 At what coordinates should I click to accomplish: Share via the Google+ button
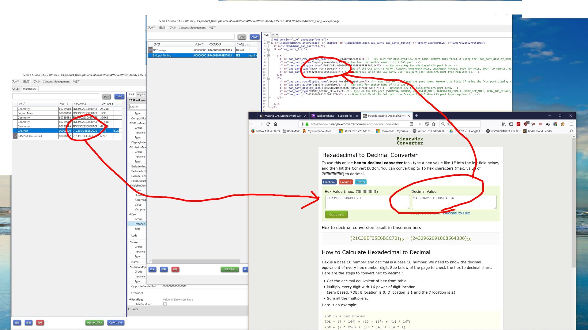(345, 182)
